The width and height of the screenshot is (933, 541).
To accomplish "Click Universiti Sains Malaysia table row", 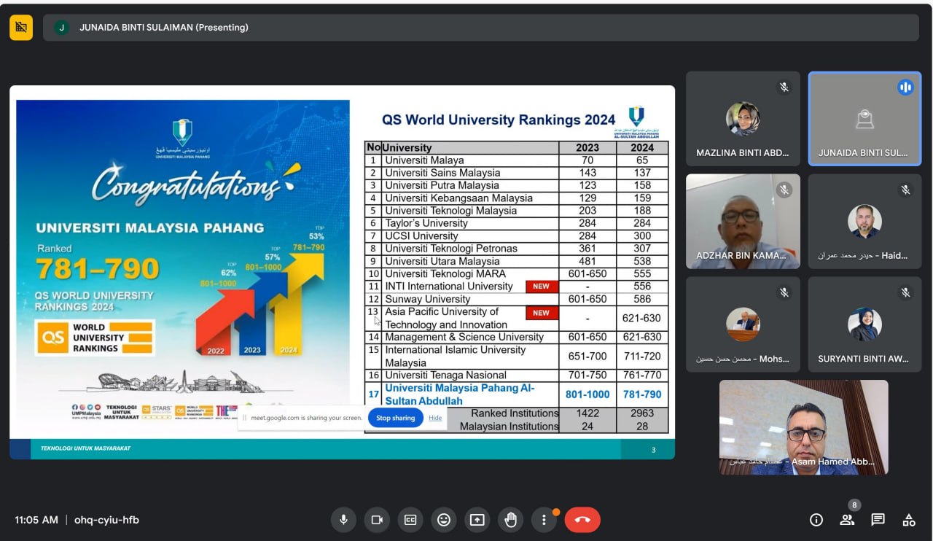I will (516, 173).
